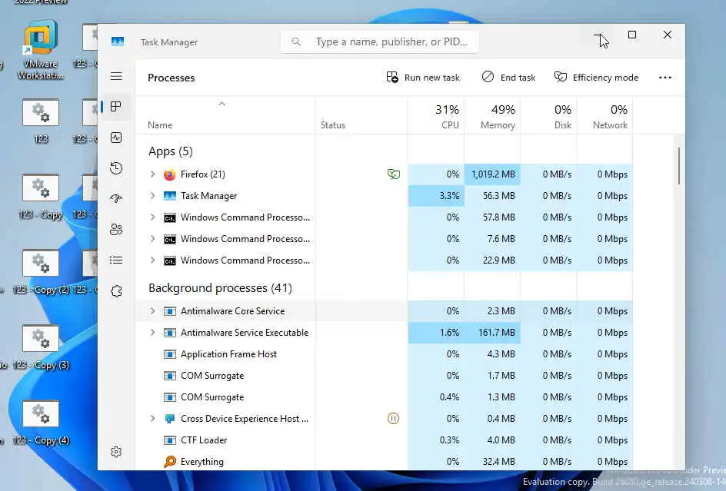726x491 pixels.
Task: Sort processes by Disk column
Action: pyautogui.click(x=549, y=116)
